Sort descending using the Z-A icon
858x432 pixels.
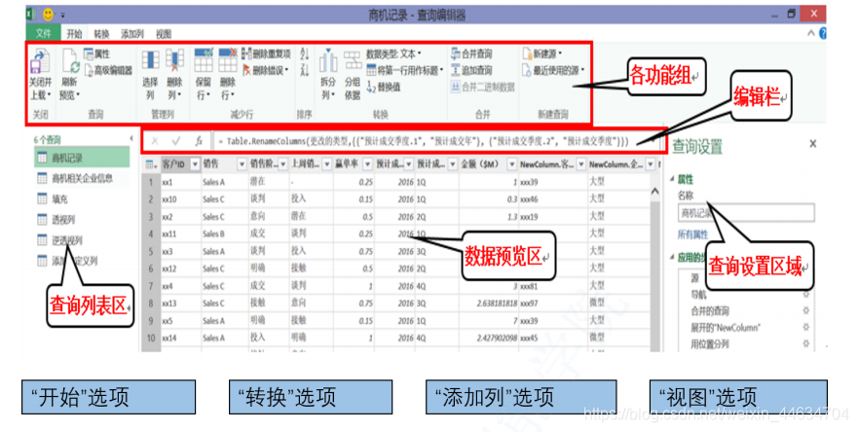(305, 69)
